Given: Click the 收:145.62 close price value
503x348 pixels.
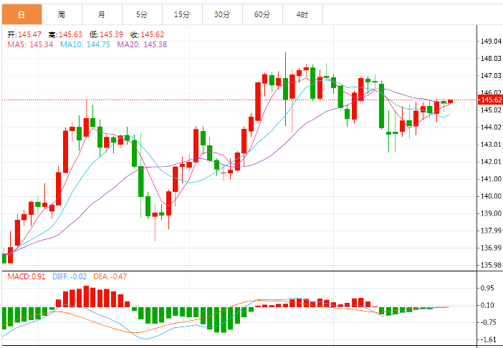Looking at the screenshot, I should tap(147, 34).
